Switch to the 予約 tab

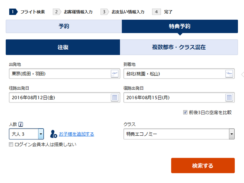click(64, 26)
